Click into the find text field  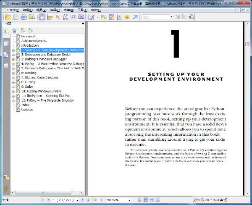156,17
